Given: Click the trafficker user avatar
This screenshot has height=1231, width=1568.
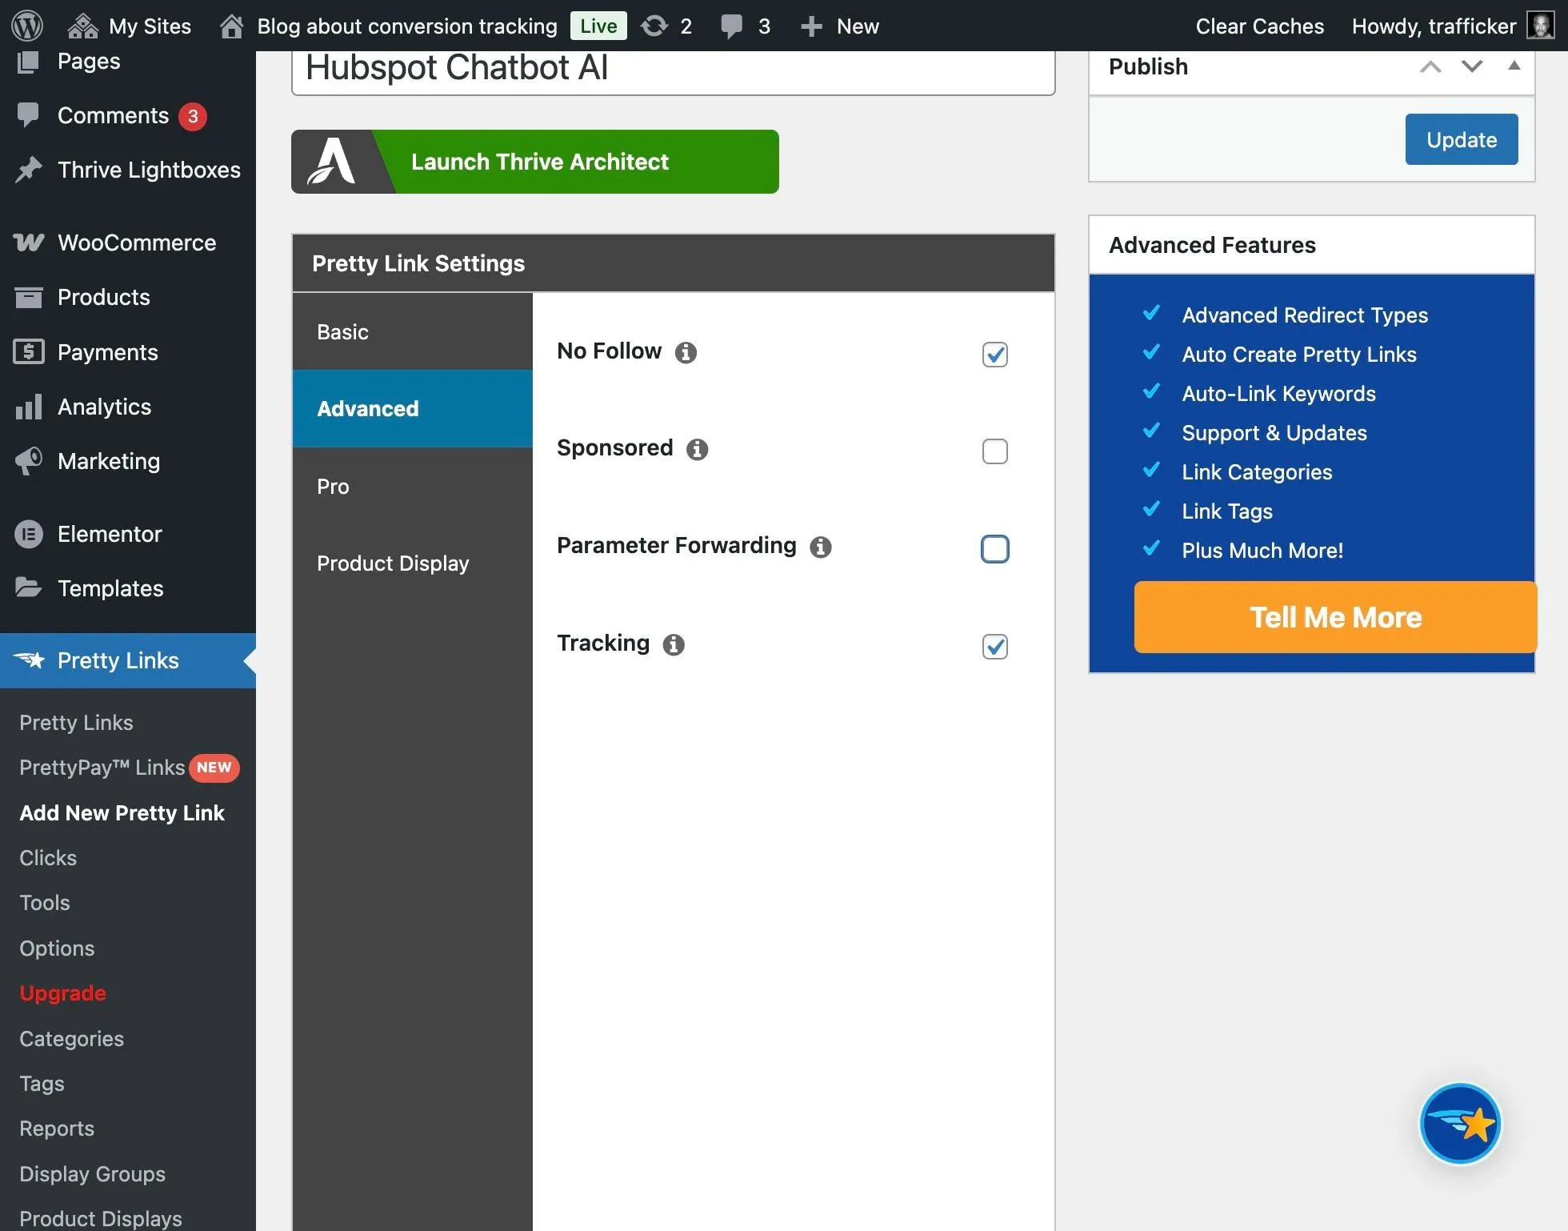Looking at the screenshot, I should (x=1540, y=26).
